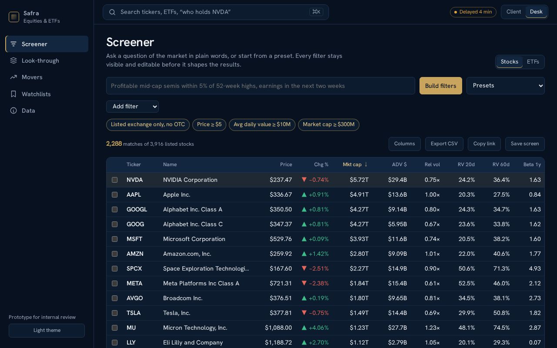The width and height of the screenshot is (557, 348).
Task: Sort by the Chg % column header
Action: 321,164
